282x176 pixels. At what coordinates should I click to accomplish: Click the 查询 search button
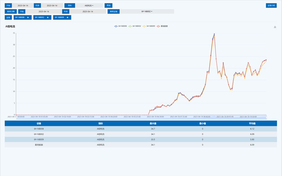pyautogui.click(x=108, y=5)
